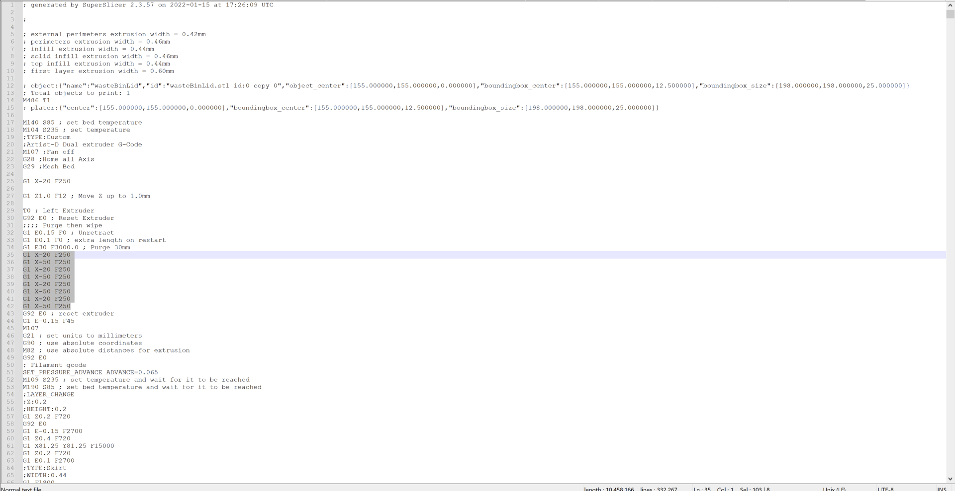This screenshot has height=491, width=955.
Task: Click the 'G21 ; set units to millimeters' line
Action: click(x=82, y=336)
